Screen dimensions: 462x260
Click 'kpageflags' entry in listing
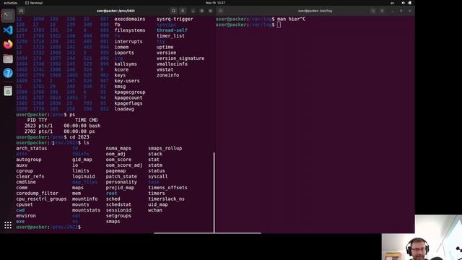click(128, 103)
